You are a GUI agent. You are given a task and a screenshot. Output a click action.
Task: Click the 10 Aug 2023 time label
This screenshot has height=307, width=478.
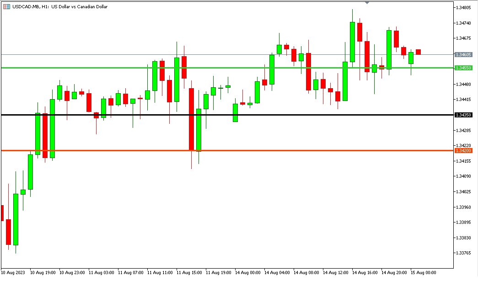(13, 273)
